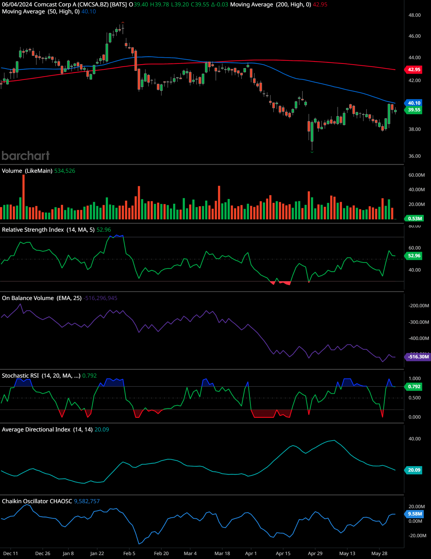Click the Apr 29 date axis label
Image resolution: width=431 pixels, height=559 pixels.
(x=315, y=553)
